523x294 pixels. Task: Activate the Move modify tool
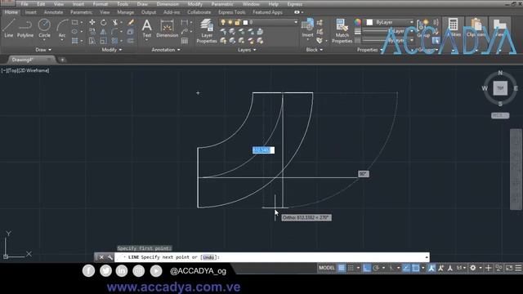[x=92, y=22]
